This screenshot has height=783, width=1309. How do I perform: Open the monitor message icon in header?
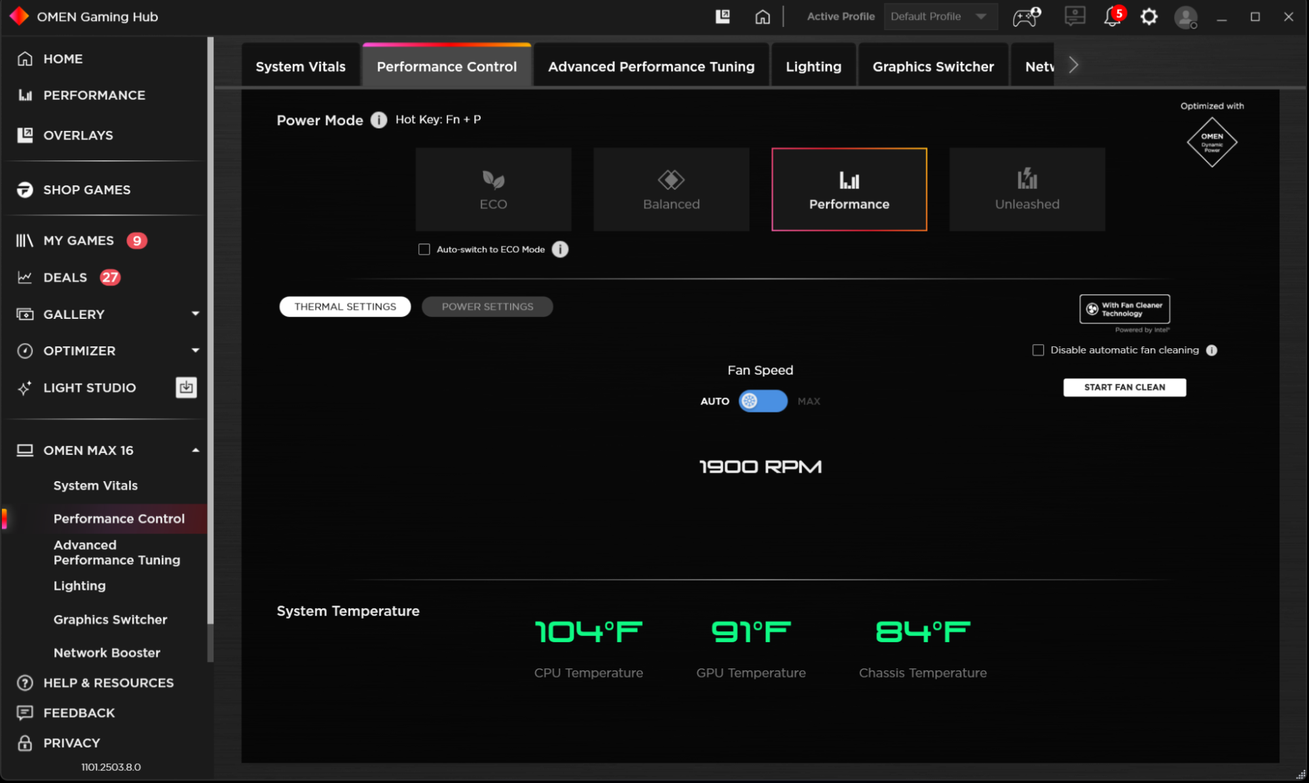pos(1075,16)
